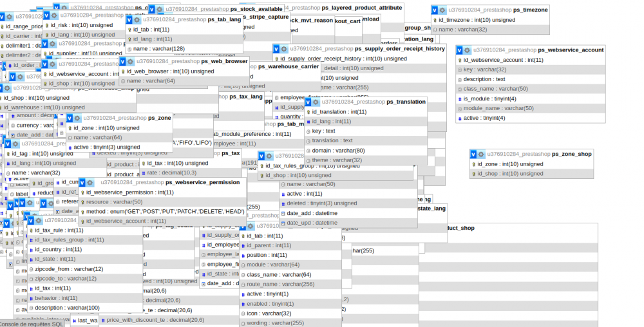Viewport: 644px width, 327px height.
Task: Select route_name : varchar(256) column
Action: tap(290, 284)
